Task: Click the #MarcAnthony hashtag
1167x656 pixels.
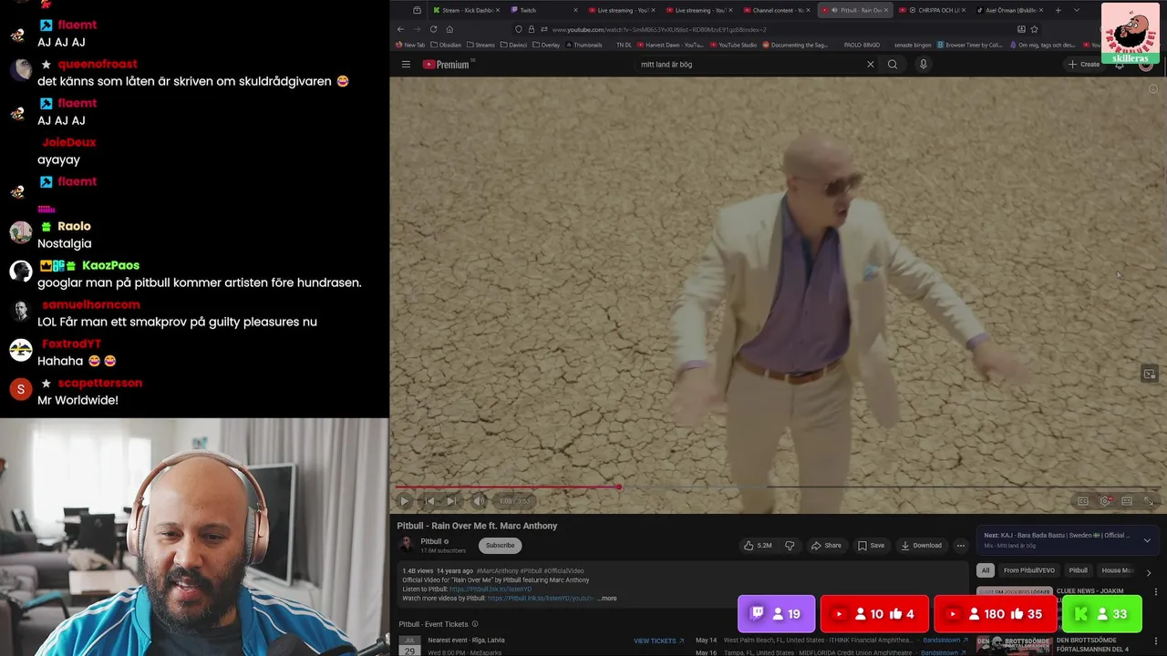Action: pyautogui.click(x=497, y=570)
